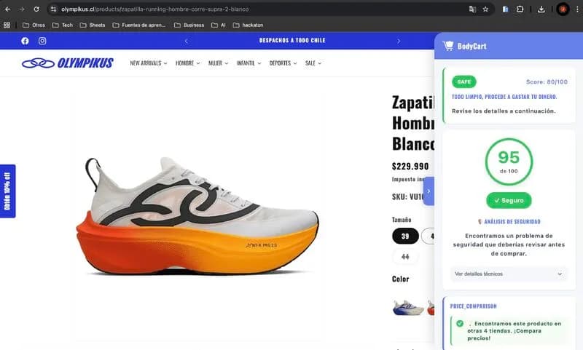This screenshot has width=583, height=350.
Task: Open browser downloads icon
Action: (x=541, y=9)
